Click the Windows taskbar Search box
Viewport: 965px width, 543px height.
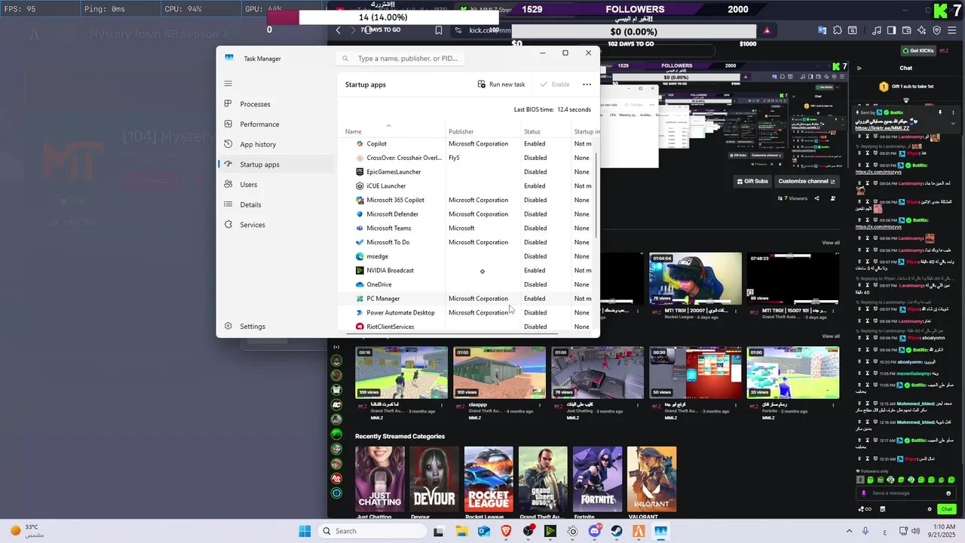tap(371, 531)
